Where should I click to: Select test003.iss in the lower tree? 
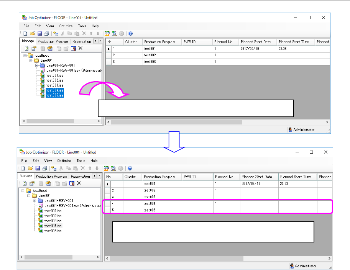[53, 221]
